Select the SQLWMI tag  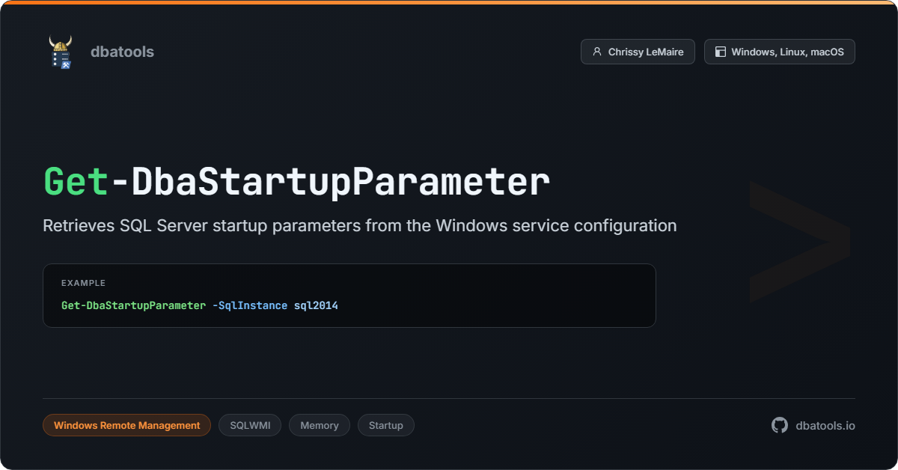pos(250,425)
